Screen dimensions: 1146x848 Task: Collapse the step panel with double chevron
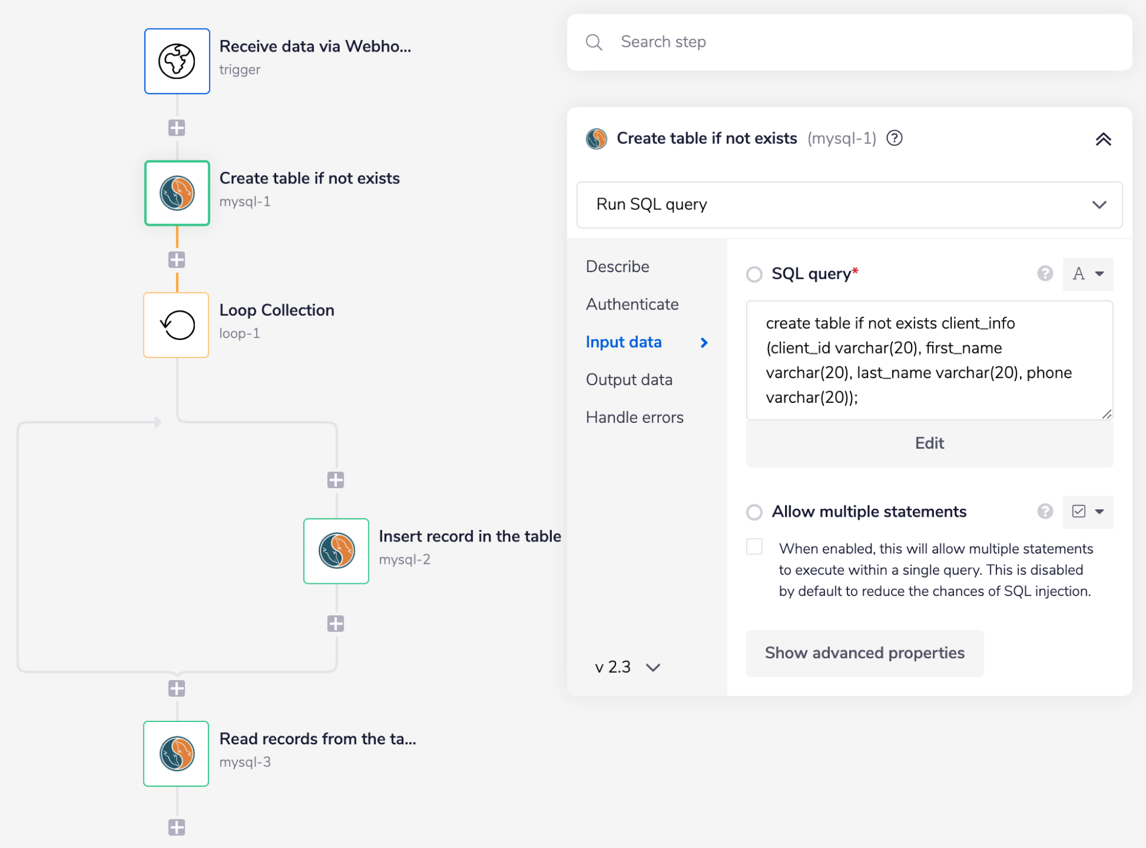(x=1103, y=139)
